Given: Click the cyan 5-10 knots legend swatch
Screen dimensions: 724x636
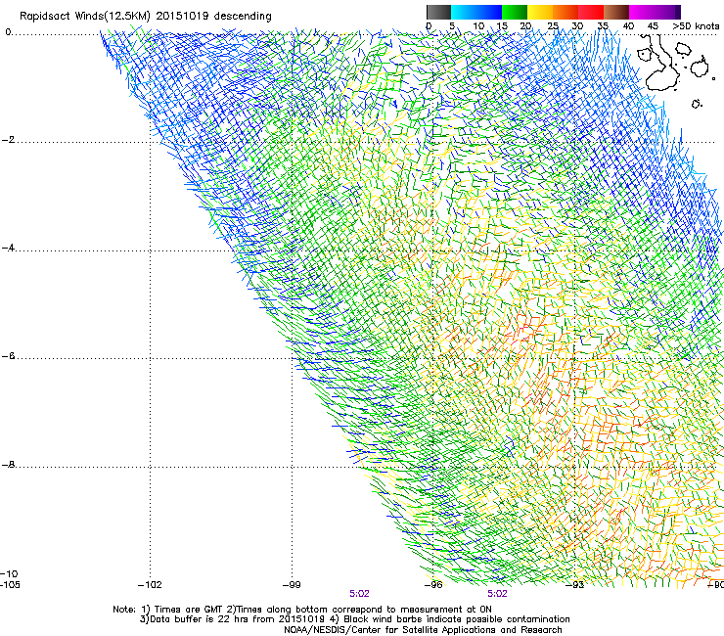Looking at the screenshot, I should 463,12.
